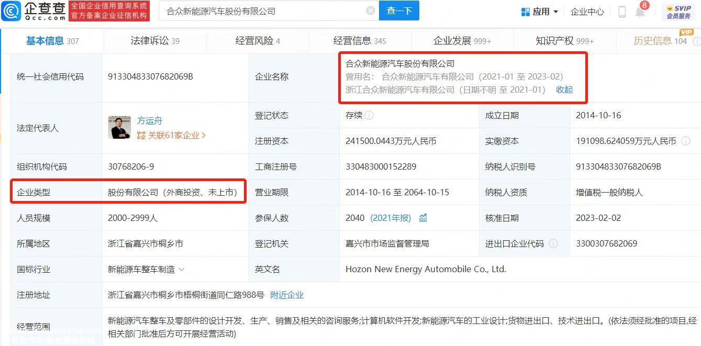
Task: Switch to the 企业发展 tab
Action: [462, 41]
